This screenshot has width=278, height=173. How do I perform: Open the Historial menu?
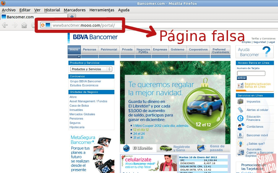[x=52, y=10]
